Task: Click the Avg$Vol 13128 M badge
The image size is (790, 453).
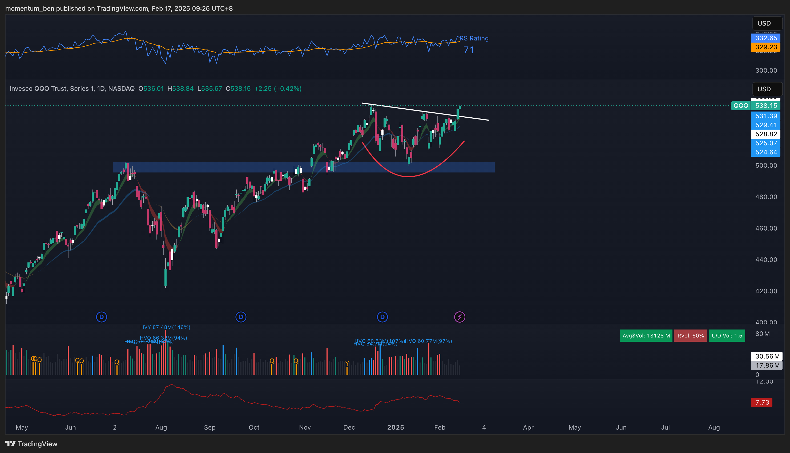Action: pyautogui.click(x=646, y=336)
